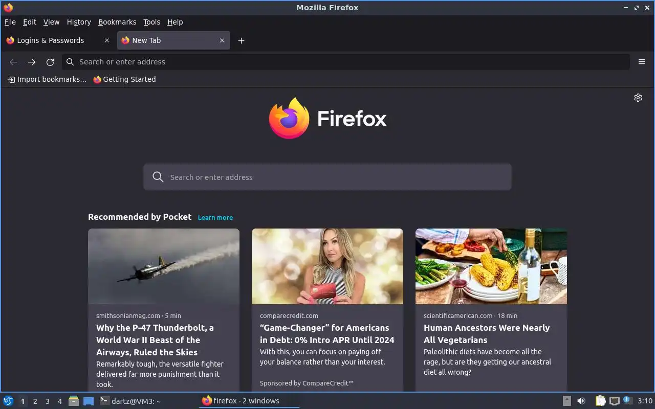This screenshot has height=409, width=655.
Task: Click the smithsonianmag.com source text
Action: tap(128, 315)
